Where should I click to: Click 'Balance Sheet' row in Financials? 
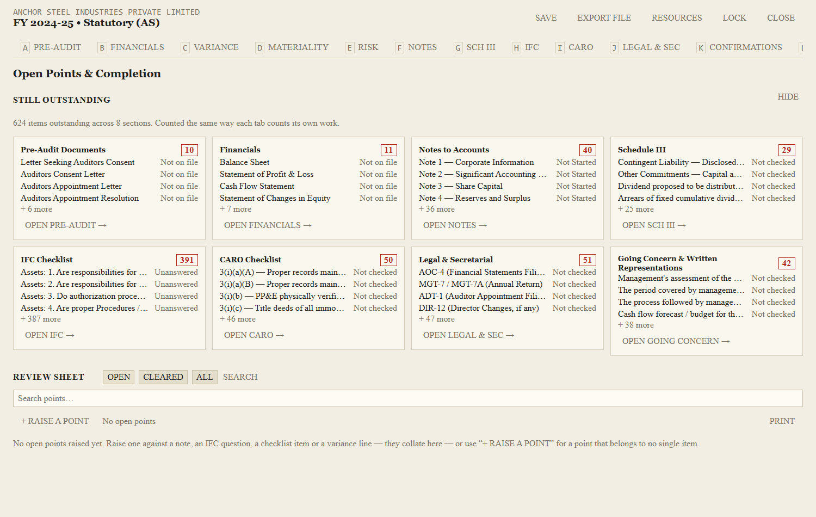(x=308, y=162)
